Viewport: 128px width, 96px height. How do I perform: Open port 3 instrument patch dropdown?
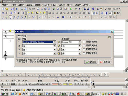pyautogui.click(x=80, y=50)
